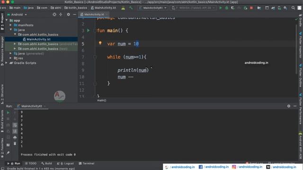This screenshot has width=303, height=170.
Task: Toggle Soft-Wrap in Run console
Action: 15,125
